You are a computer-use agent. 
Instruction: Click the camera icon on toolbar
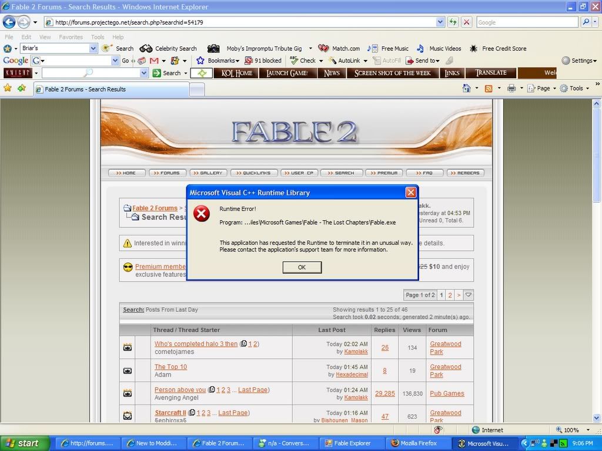click(x=213, y=49)
